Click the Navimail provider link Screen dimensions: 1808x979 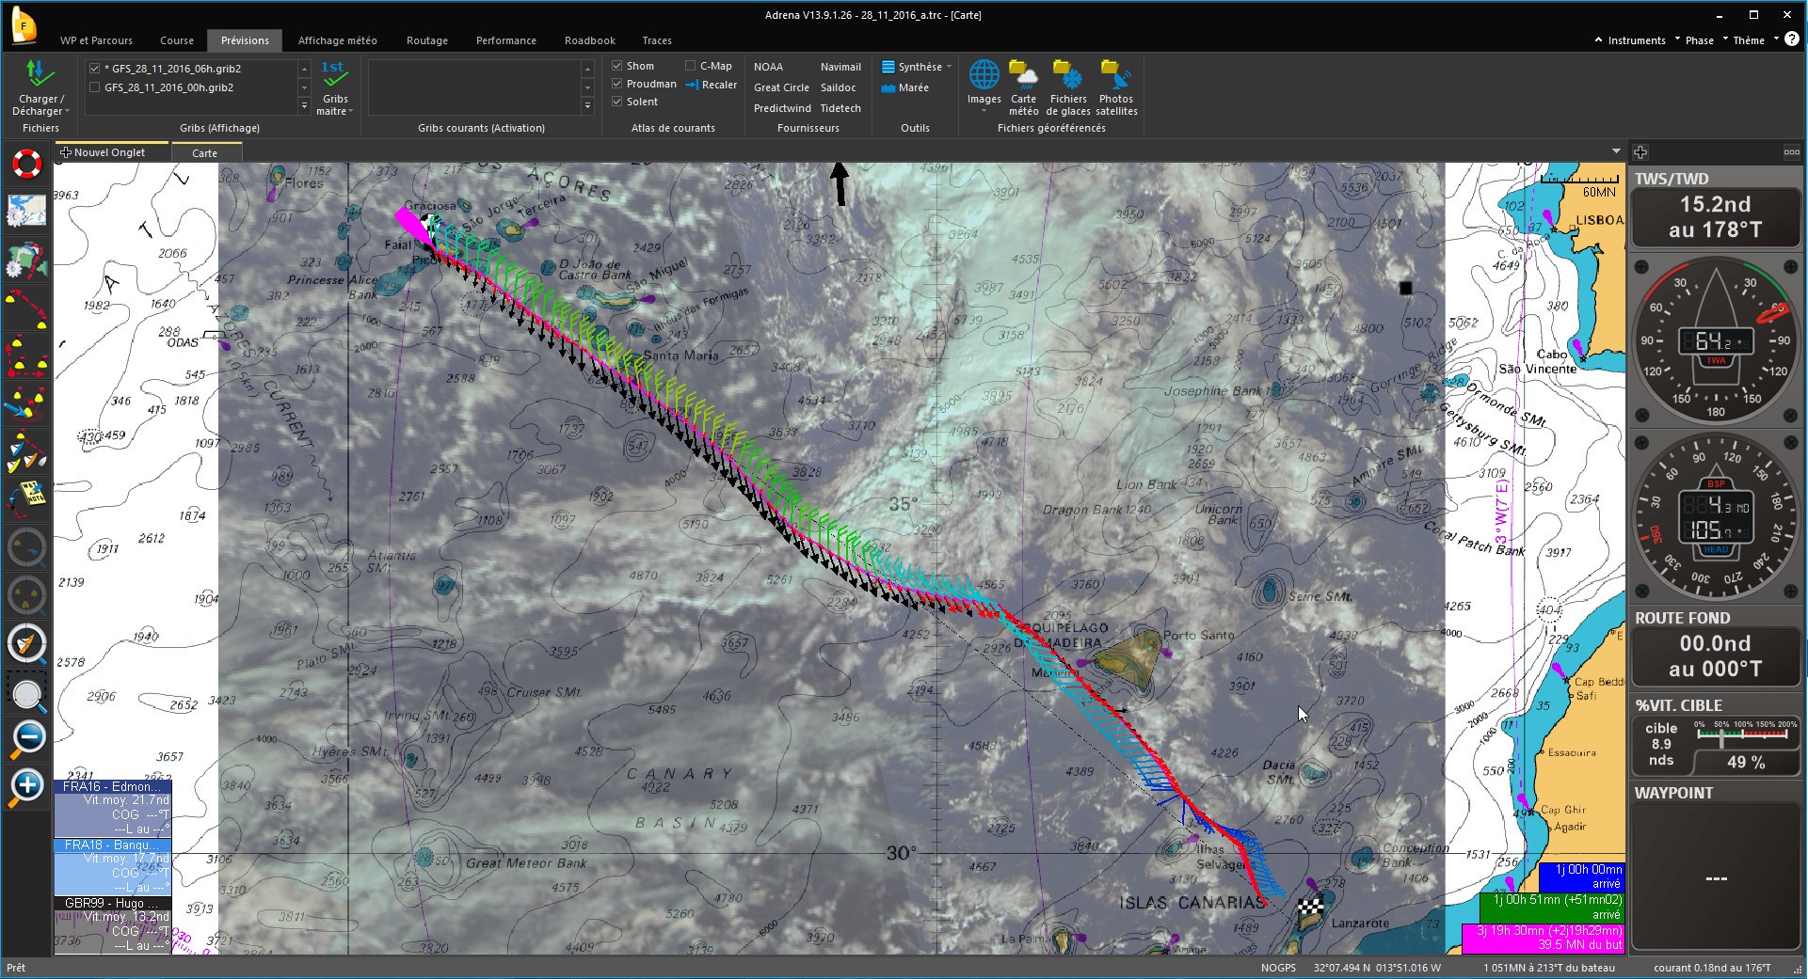[x=840, y=67]
